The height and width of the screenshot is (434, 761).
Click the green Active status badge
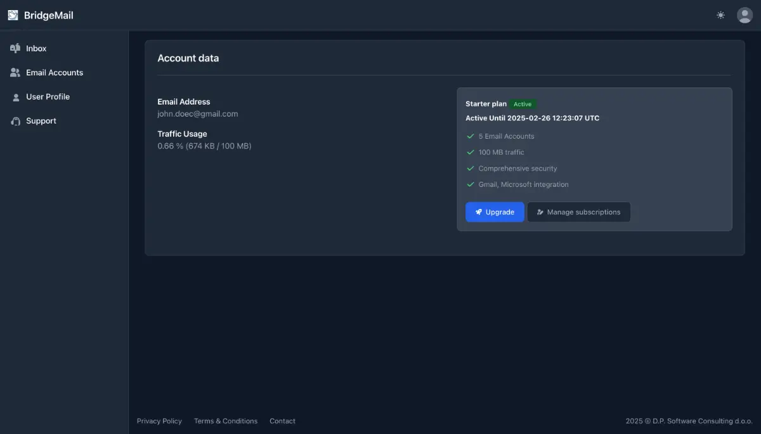click(x=523, y=104)
